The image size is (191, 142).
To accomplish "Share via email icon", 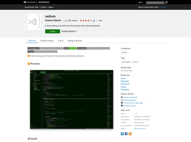I will tap(130, 134).
